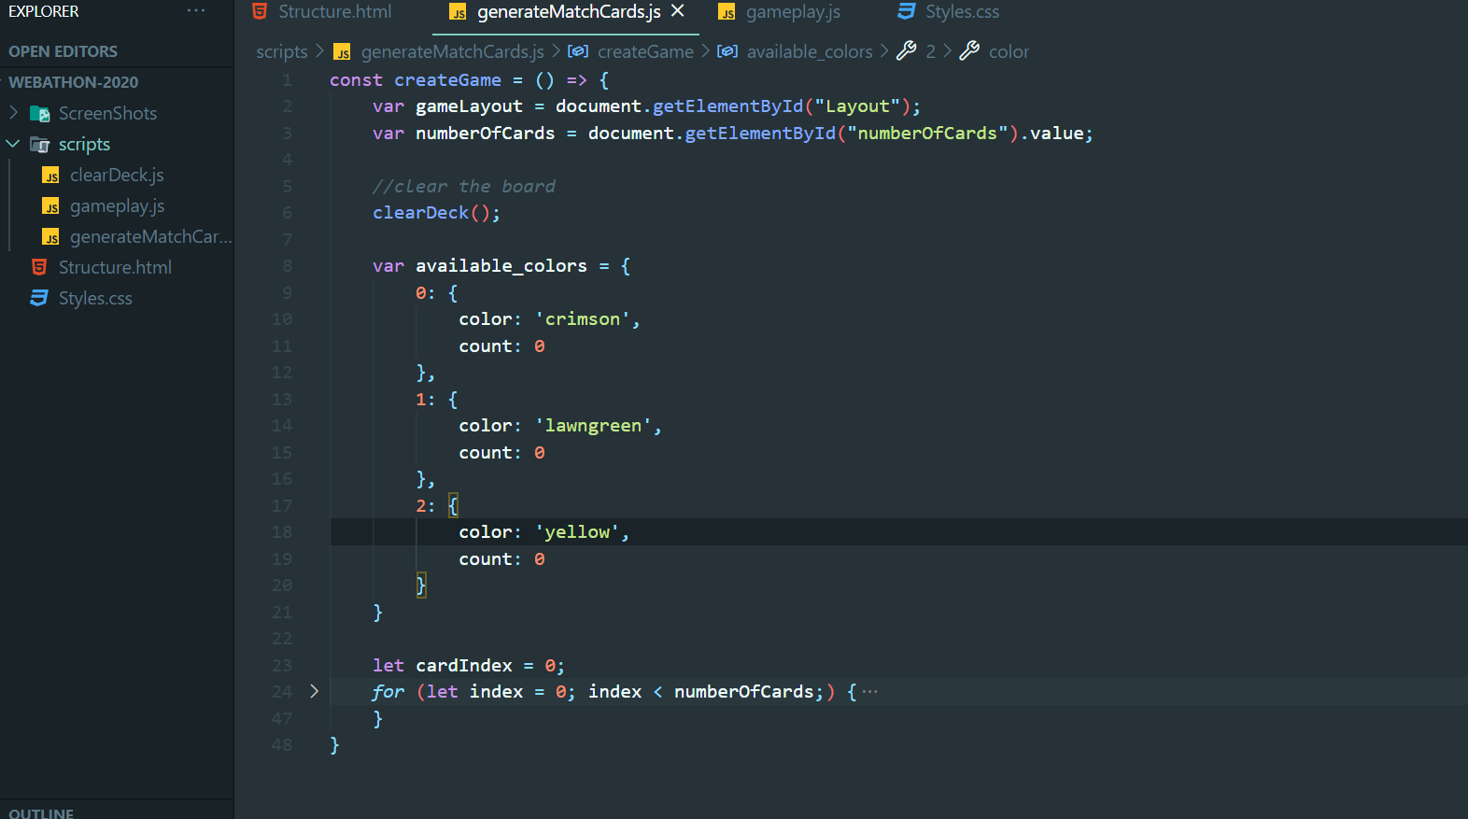Open Structure.html from explorer tree

pos(115,267)
